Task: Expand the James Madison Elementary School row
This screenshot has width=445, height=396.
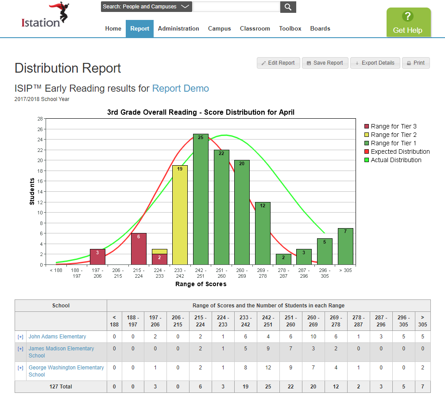Action: [20, 349]
